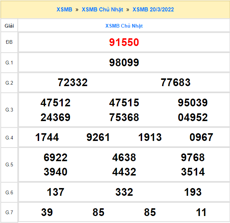The image size is (230, 223).
Task: Select first prize number 98099
Action: click(124, 63)
